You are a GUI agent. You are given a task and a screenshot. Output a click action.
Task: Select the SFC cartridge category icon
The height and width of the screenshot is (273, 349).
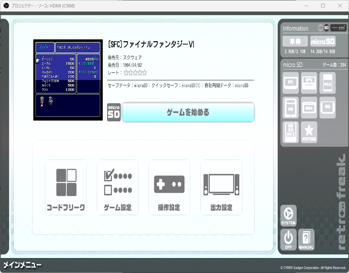tap(309, 83)
